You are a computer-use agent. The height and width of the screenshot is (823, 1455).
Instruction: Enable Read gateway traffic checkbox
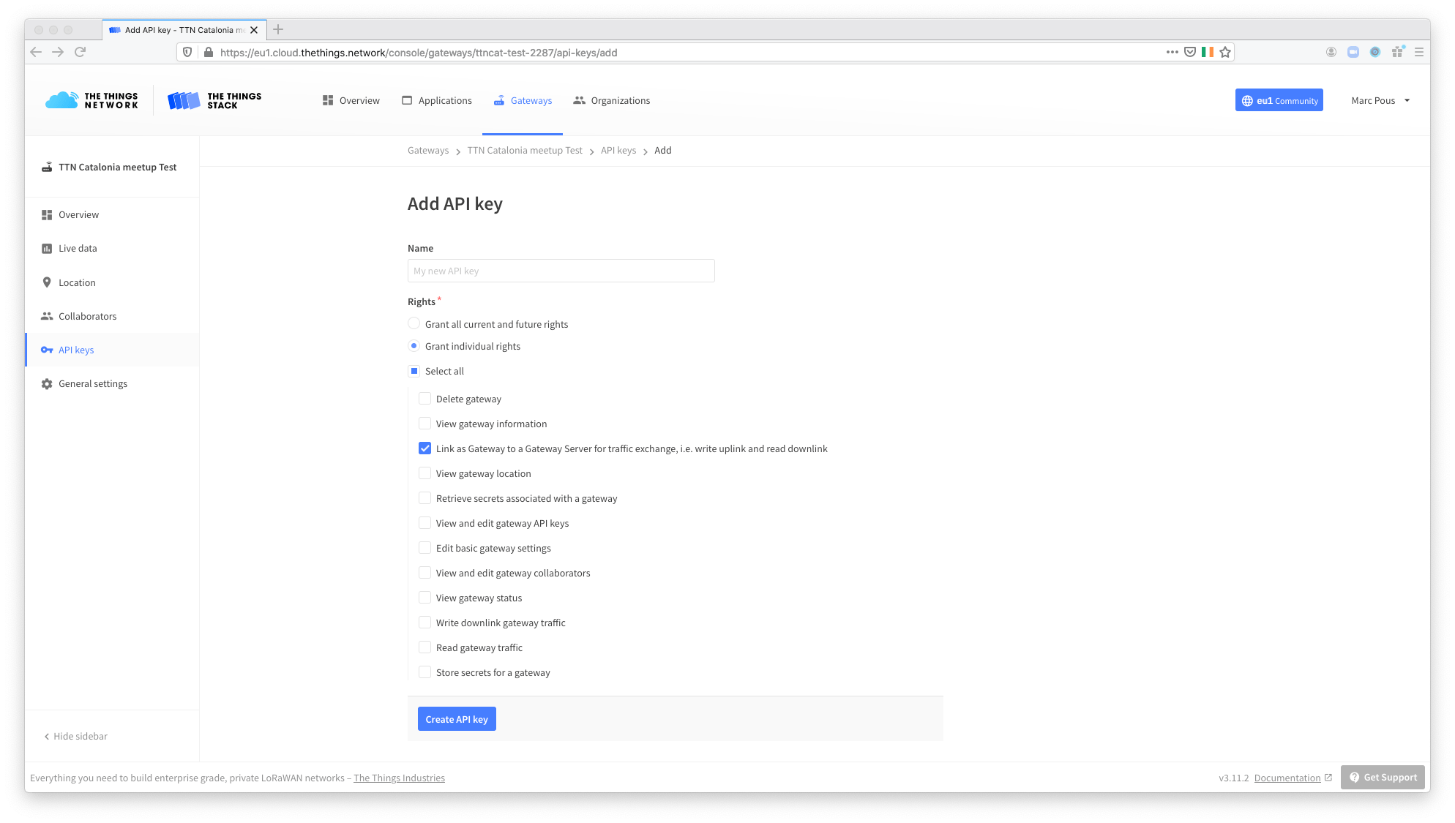424,647
